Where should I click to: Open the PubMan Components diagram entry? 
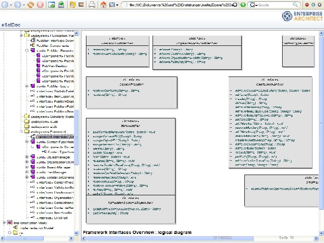[x=53, y=45]
